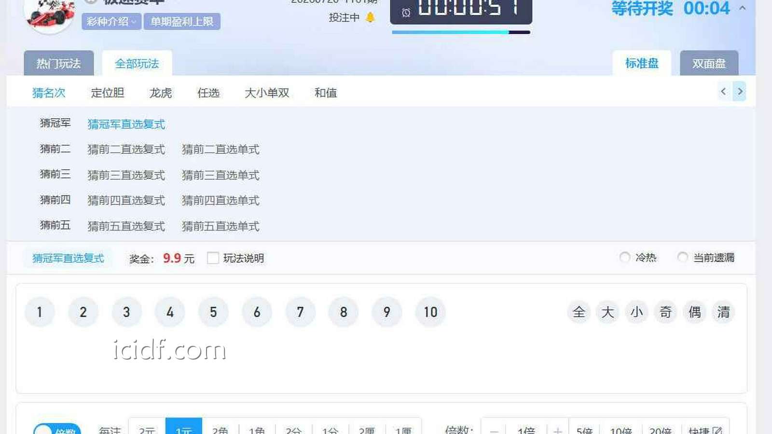This screenshot has width=772, height=434.
Task: Select the 冷热 radio button
Action: (x=625, y=258)
